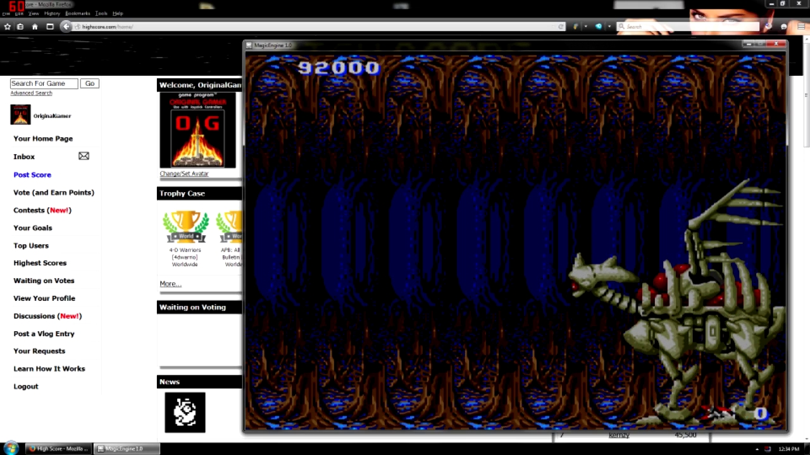Open the Inbox envelope icon
Image resolution: width=810 pixels, height=455 pixels.
(84, 156)
